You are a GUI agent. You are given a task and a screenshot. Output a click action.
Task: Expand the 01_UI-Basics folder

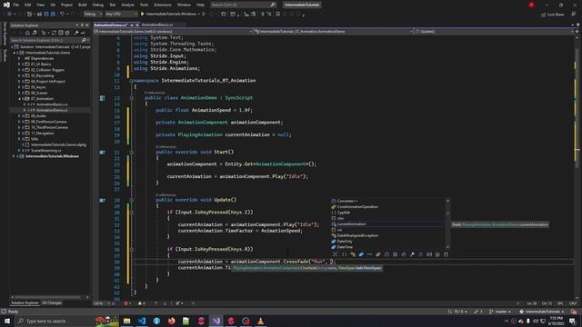tap(19, 64)
